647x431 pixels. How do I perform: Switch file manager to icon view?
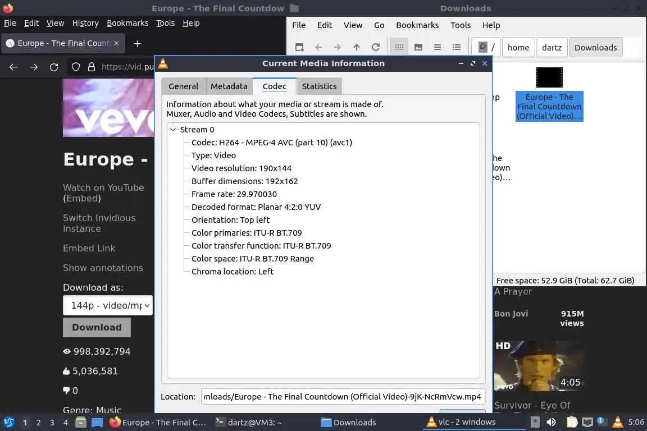point(399,47)
